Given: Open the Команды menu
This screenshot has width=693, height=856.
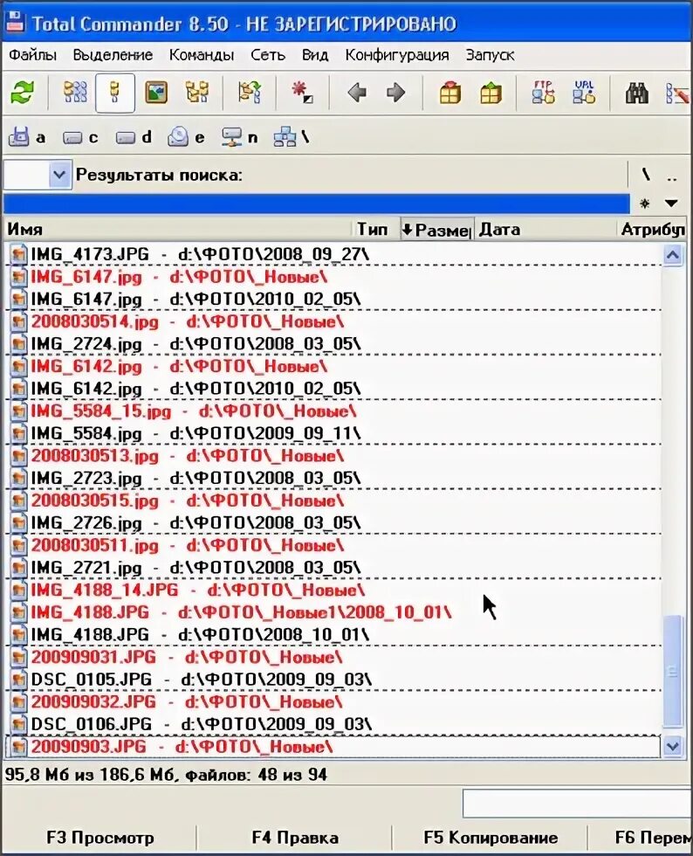Looking at the screenshot, I should [202, 55].
